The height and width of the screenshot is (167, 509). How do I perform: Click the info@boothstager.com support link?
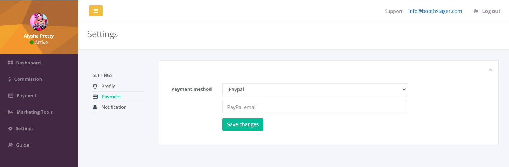(x=435, y=11)
